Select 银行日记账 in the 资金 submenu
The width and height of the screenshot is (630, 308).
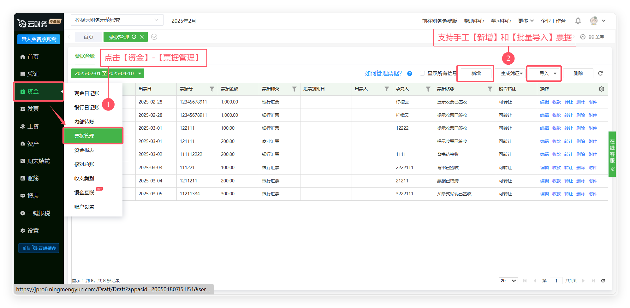click(x=87, y=108)
